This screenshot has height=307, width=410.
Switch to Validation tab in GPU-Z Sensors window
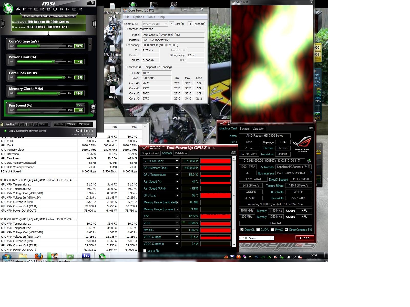pyautogui.click(x=181, y=153)
